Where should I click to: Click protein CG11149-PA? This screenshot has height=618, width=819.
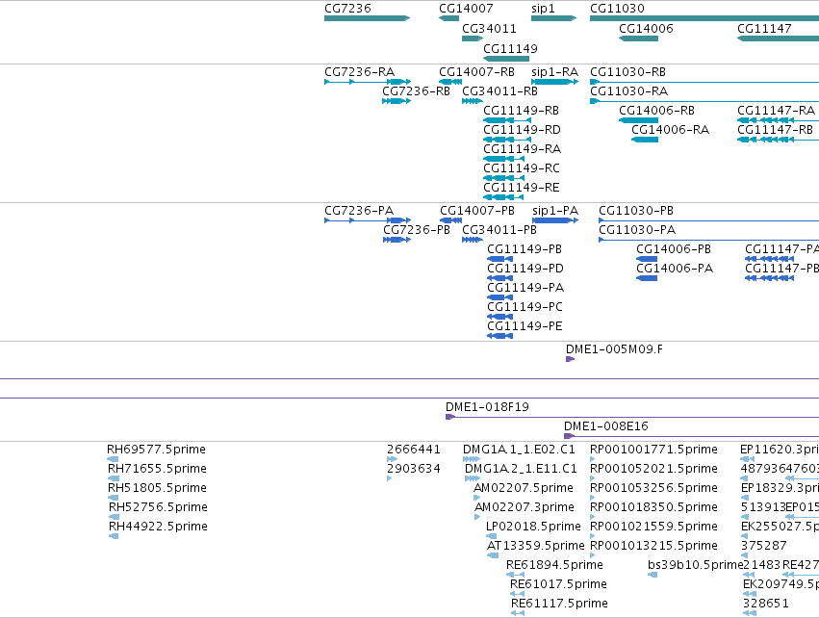[x=525, y=289]
